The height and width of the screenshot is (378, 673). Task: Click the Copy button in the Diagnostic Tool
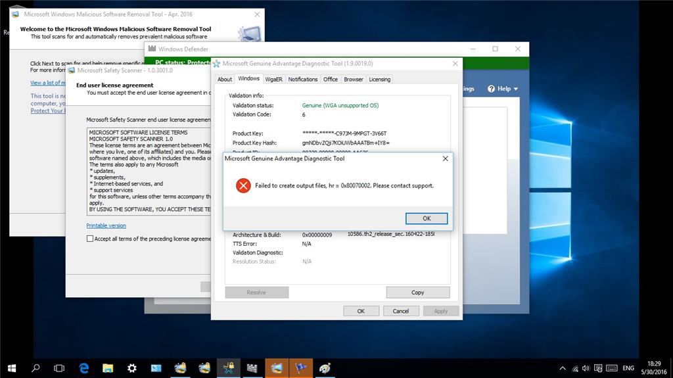[417, 293]
